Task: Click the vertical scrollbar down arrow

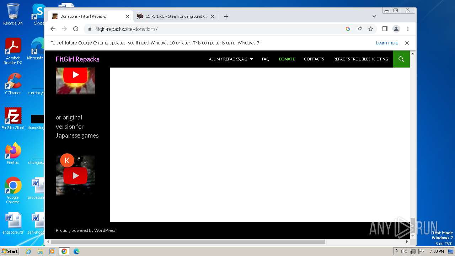Action: [413, 235]
